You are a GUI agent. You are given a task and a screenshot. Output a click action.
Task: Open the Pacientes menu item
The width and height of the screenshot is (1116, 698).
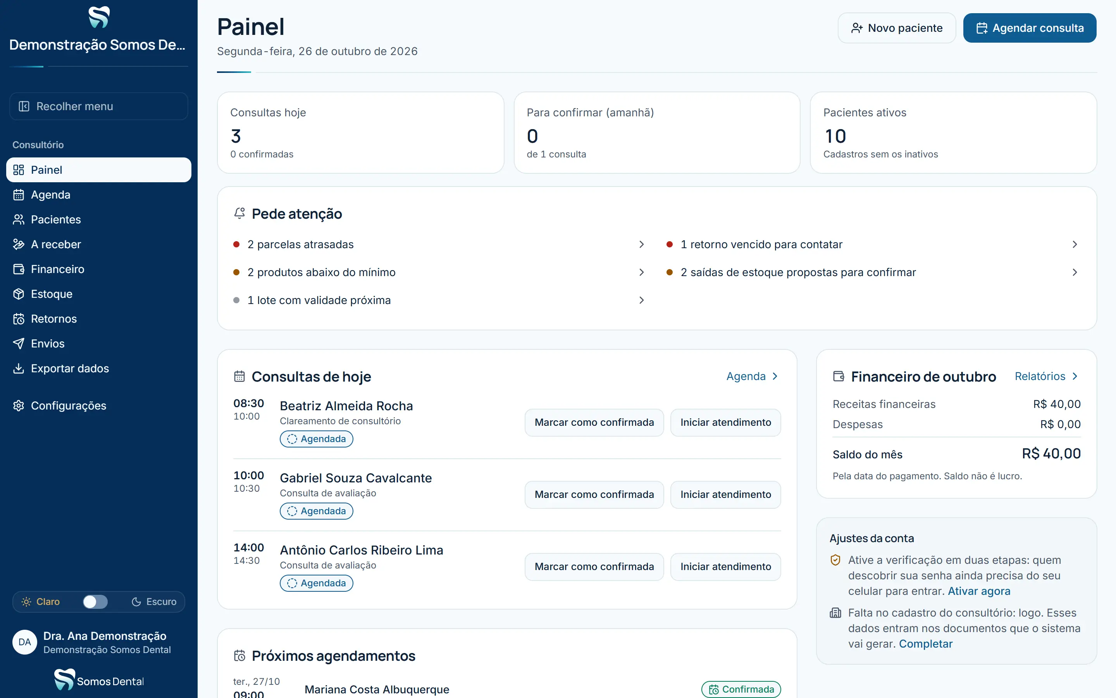point(99,220)
